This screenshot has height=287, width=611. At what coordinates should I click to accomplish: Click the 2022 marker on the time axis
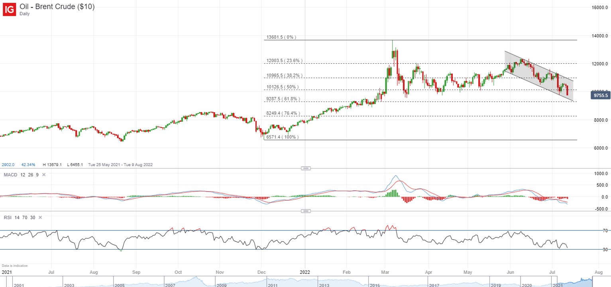(x=305, y=273)
